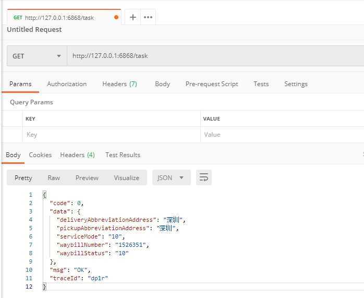Image resolution: width=364 pixels, height=298 pixels.
Task: Click the unsaved orange dot on request tab
Action: click(116, 17)
